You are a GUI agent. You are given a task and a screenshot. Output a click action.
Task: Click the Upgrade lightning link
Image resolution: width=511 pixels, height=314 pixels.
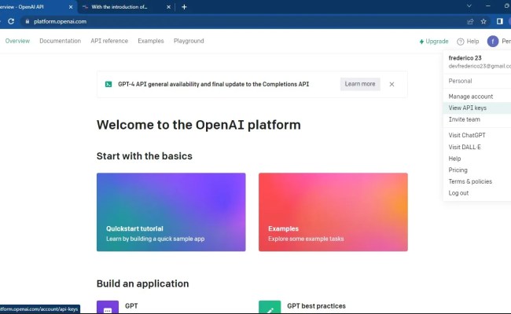point(434,42)
